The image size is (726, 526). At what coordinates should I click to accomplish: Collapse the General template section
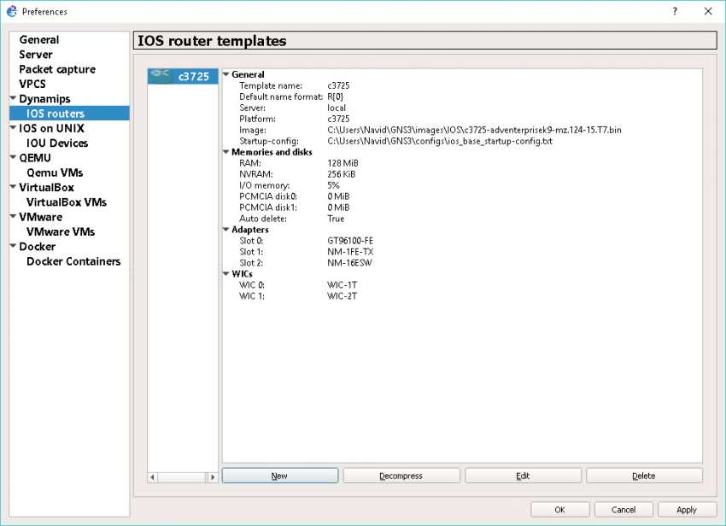tap(225, 74)
